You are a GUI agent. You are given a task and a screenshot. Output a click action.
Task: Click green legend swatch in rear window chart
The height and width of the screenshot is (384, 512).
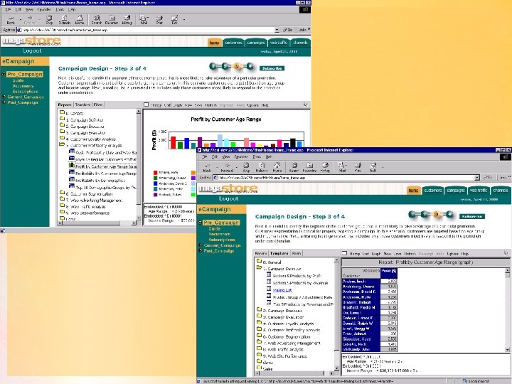[x=156, y=178]
